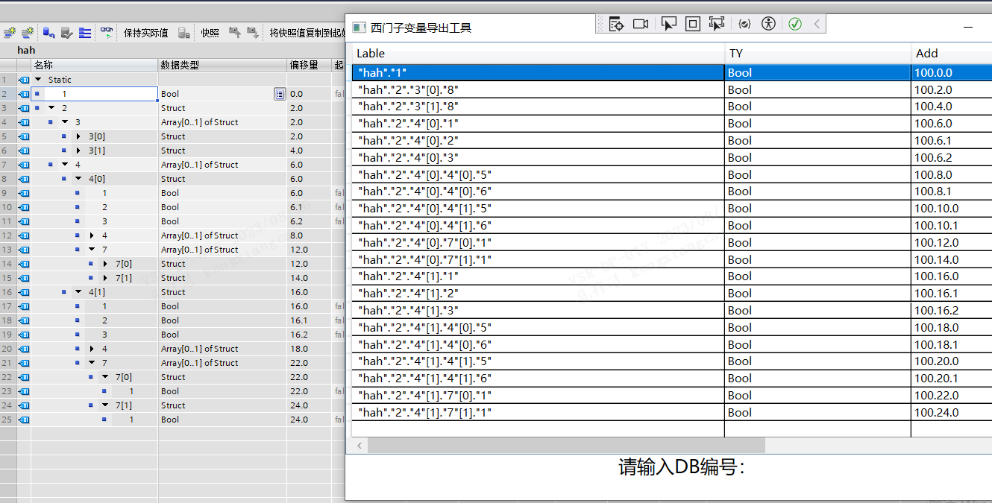
Task: Click the blue expand all rows icon
Action: click(85, 33)
